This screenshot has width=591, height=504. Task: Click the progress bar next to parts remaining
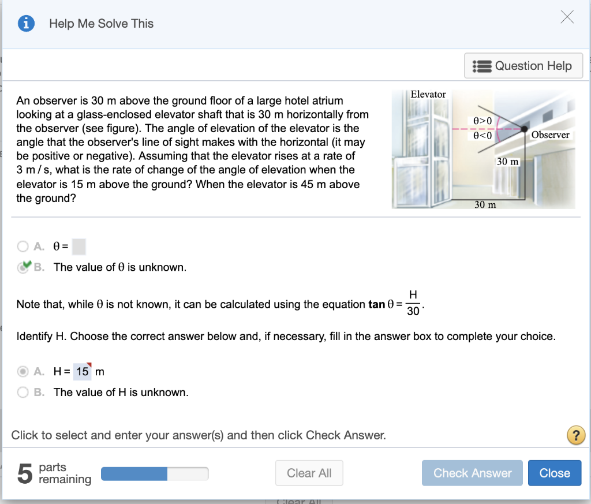[155, 473]
